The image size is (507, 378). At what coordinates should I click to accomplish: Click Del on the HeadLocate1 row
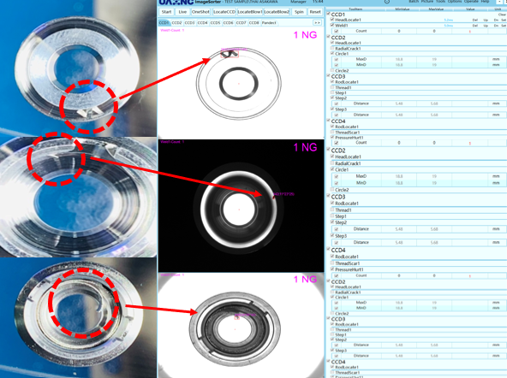point(475,20)
